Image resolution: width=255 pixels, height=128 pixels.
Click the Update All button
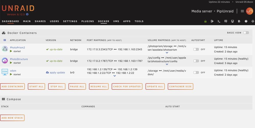(x=155, y=87)
